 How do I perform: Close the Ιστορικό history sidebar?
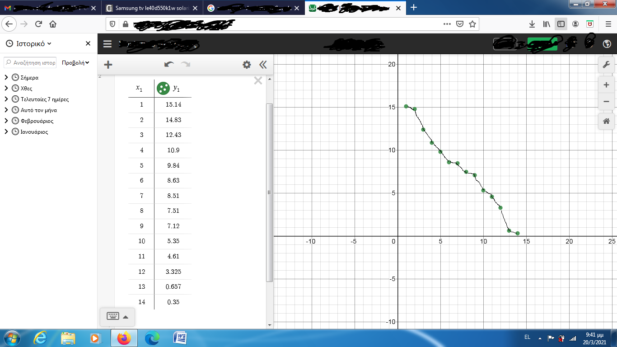[x=88, y=43]
